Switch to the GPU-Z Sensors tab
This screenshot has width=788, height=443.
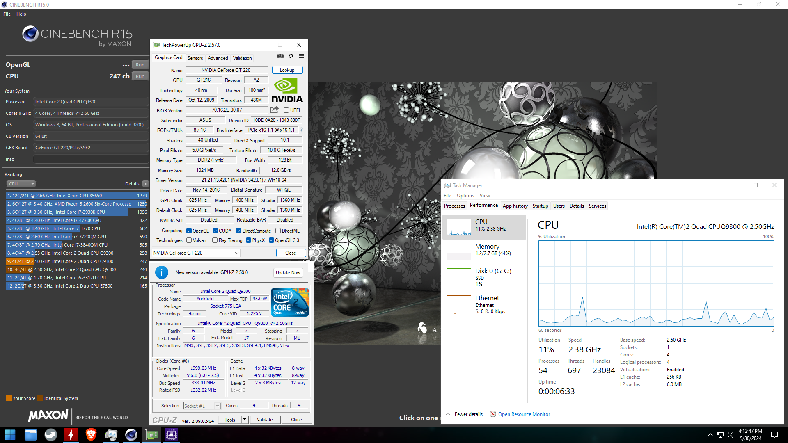tap(195, 58)
